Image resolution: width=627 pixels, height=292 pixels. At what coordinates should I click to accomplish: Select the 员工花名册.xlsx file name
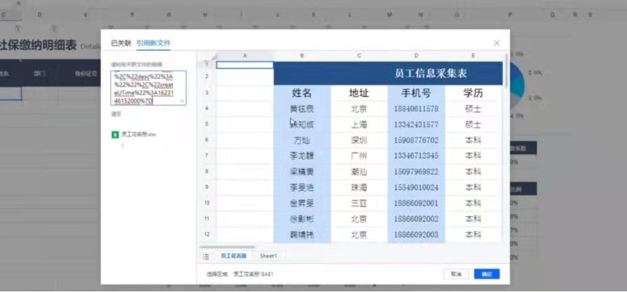pyautogui.click(x=138, y=135)
